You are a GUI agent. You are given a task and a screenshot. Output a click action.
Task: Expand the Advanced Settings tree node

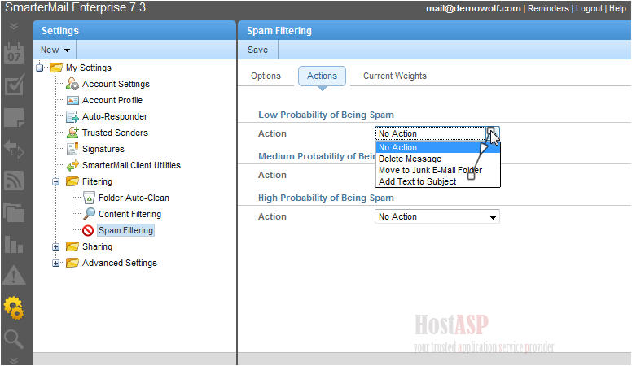[55, 264]
